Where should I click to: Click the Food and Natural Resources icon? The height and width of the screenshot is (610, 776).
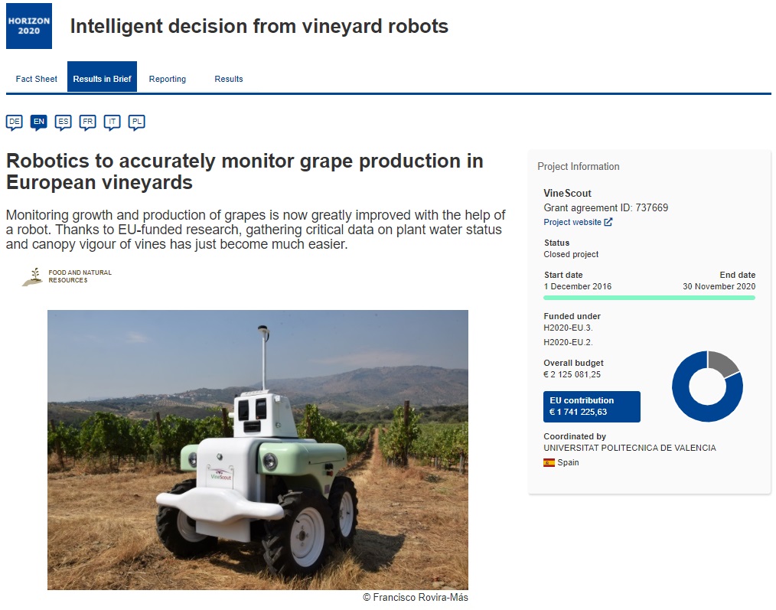click(x=32, y=276)
